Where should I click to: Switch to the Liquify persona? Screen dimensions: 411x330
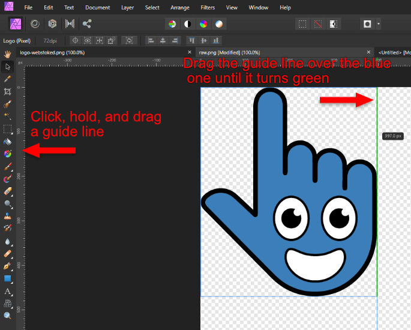pos(36,24)
